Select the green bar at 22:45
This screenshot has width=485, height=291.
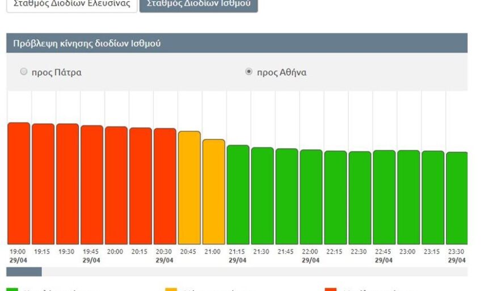(x=385, y=197)
